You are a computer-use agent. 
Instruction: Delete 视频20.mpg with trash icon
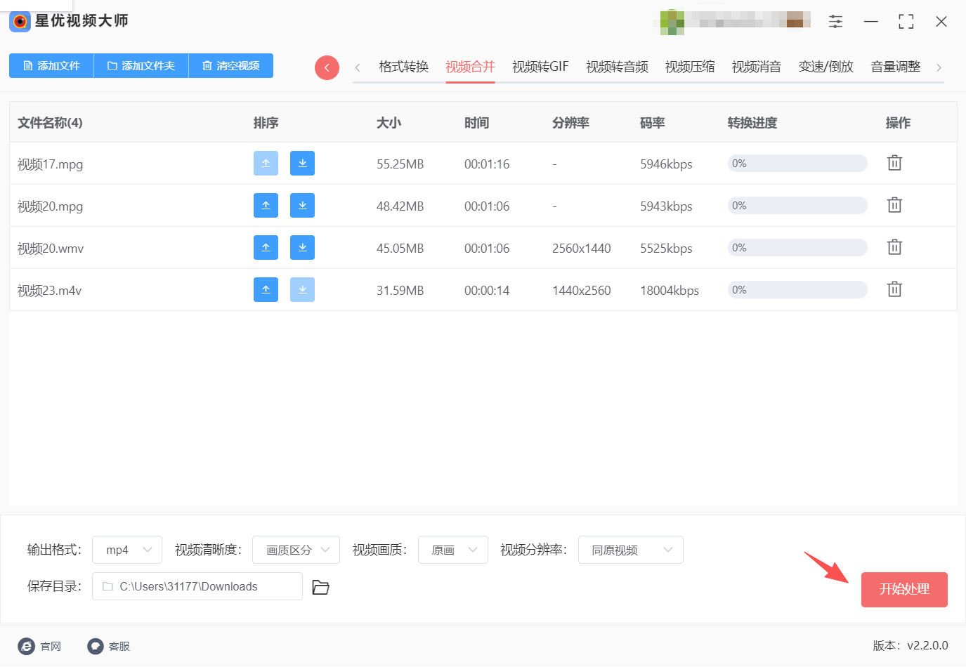point(894,205)
